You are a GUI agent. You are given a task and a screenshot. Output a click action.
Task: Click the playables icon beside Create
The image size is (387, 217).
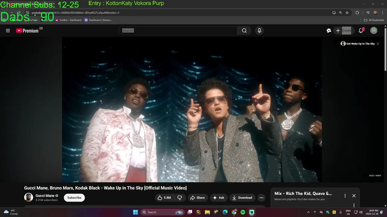(329, 30)
